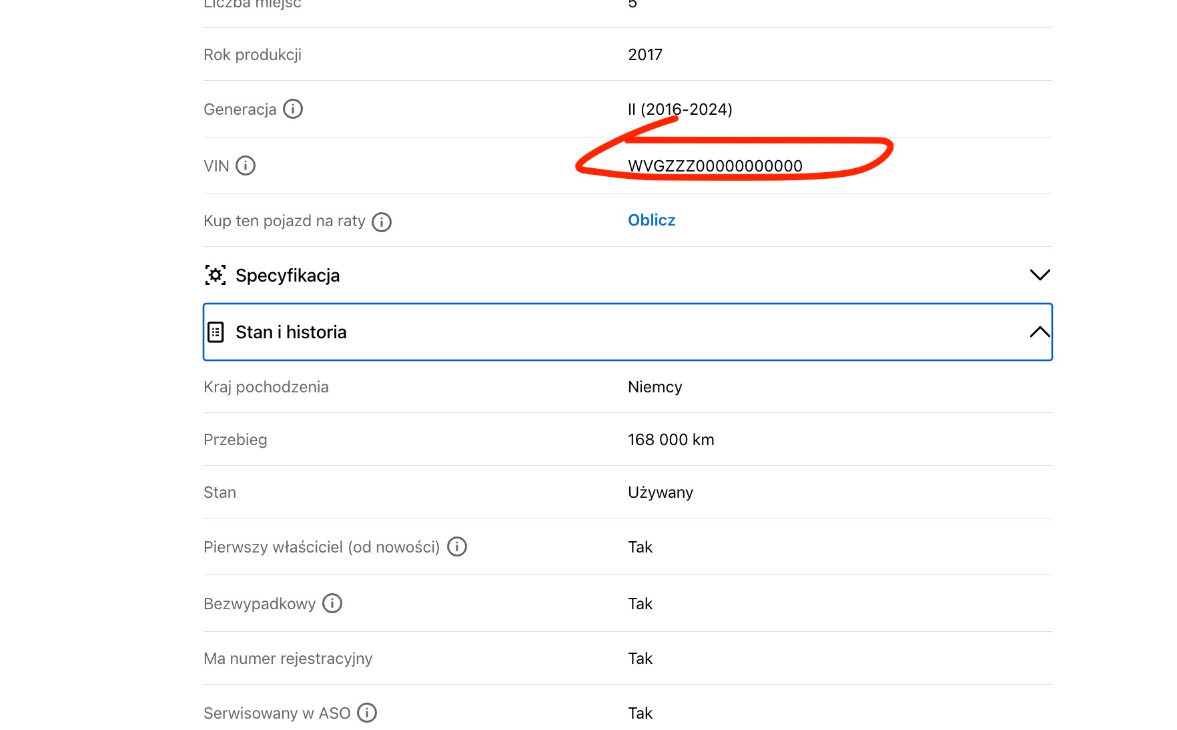The image size is (1177, 730).
Task: Click the Ma numer rejestracyjny label
Action: tap(288, 659)
